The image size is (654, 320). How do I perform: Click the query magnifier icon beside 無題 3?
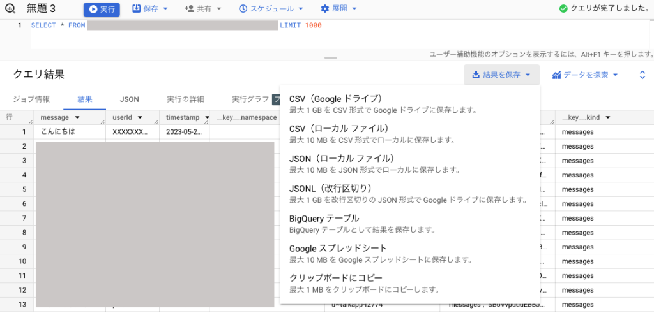(10, 9)
